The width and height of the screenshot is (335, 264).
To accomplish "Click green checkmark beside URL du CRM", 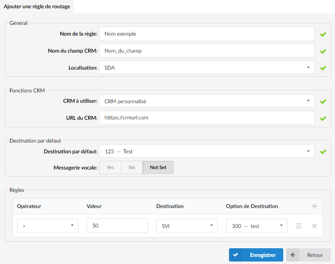I will click(x=323, y=119).
